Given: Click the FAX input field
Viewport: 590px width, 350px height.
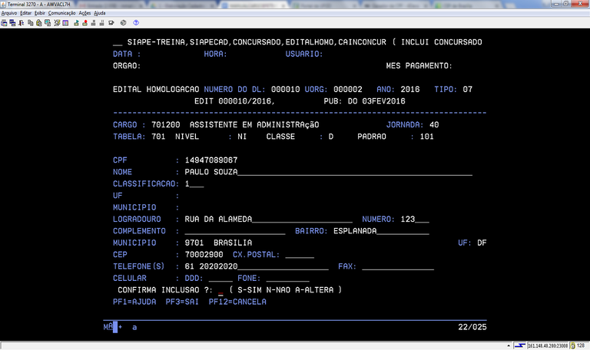Looking at the screenshot, I should 397,266.
